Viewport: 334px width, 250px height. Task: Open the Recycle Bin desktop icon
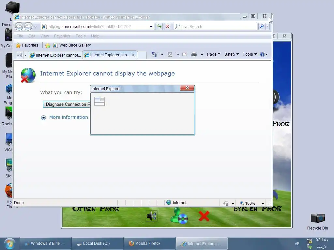pyautogui.click(x=317, y=221)
